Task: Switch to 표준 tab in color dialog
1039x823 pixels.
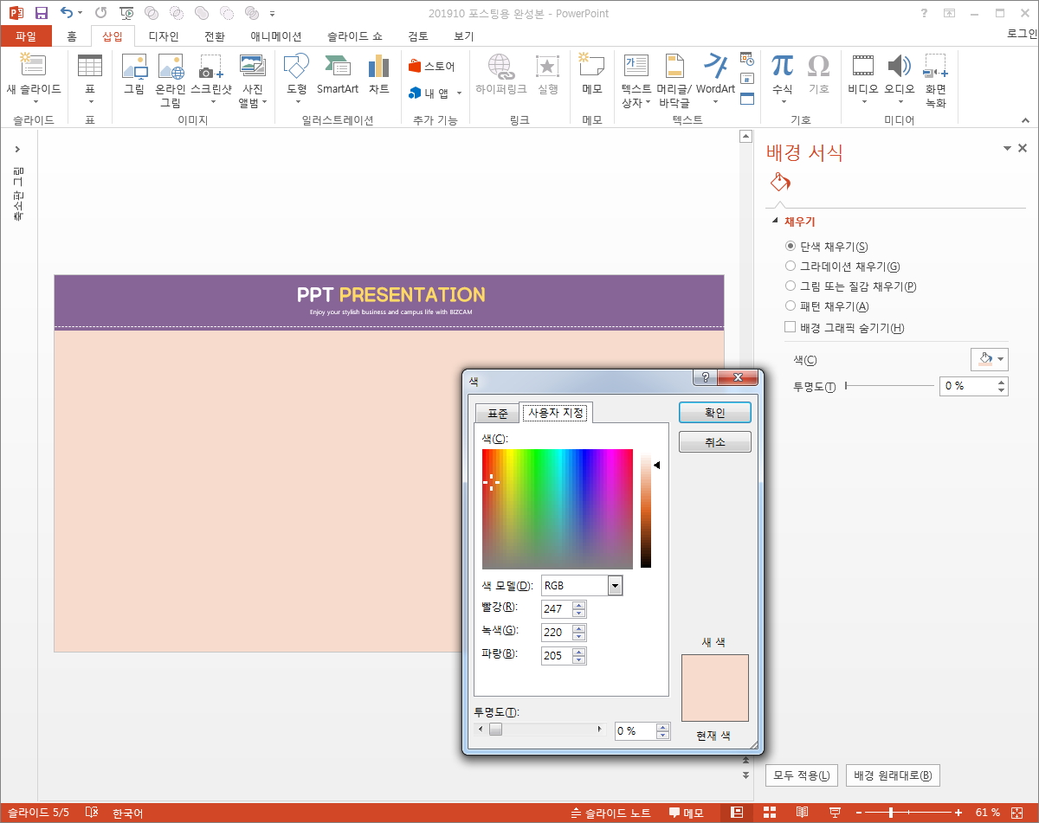Action: (498, 414)
